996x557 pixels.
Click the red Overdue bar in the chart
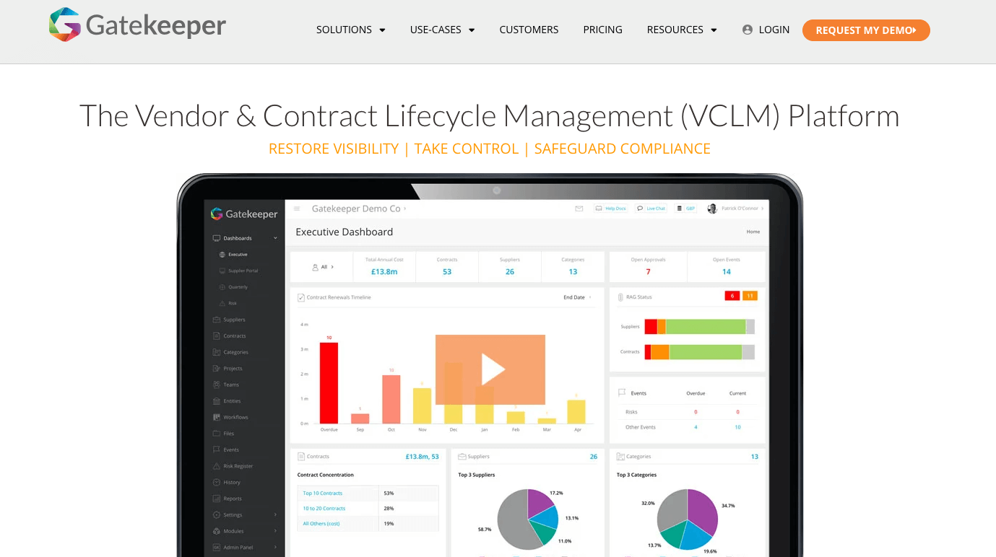329,383
